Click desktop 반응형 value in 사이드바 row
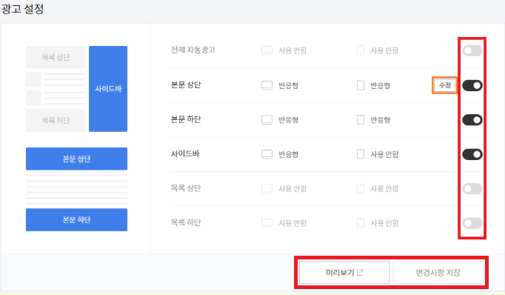 pyautogui.click(x=288, y=154)
